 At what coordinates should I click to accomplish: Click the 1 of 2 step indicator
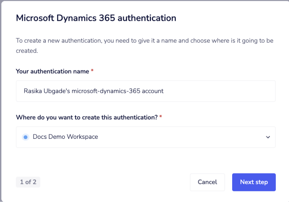click(28, 182)
